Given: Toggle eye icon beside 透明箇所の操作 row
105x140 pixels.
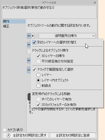Looking at the screenshot, I should tap(29, 36).
